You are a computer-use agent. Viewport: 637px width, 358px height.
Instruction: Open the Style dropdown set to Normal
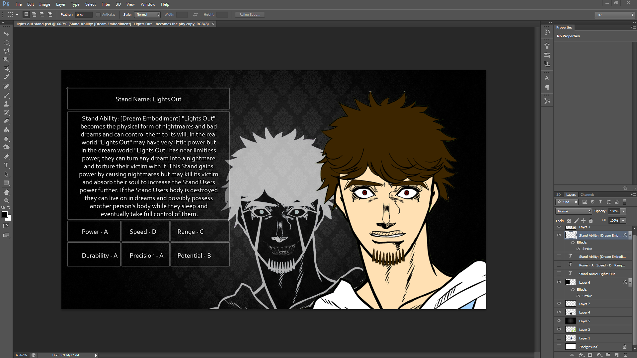pos(147,15)
